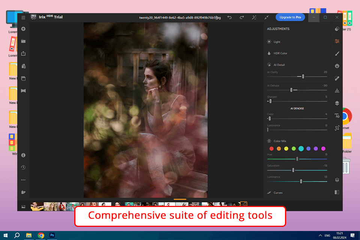Expand the Light adjustments section
360x240 pixels.
[x=277, y=42]
